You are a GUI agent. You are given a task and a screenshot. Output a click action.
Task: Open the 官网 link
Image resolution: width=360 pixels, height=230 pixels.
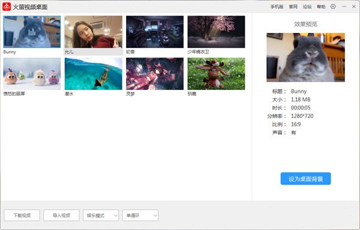(x=293, y=7)
